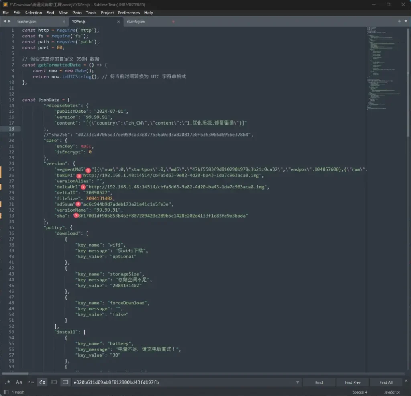Click the new tab plus icon
411x396 pixels.
tap(400, 21)
